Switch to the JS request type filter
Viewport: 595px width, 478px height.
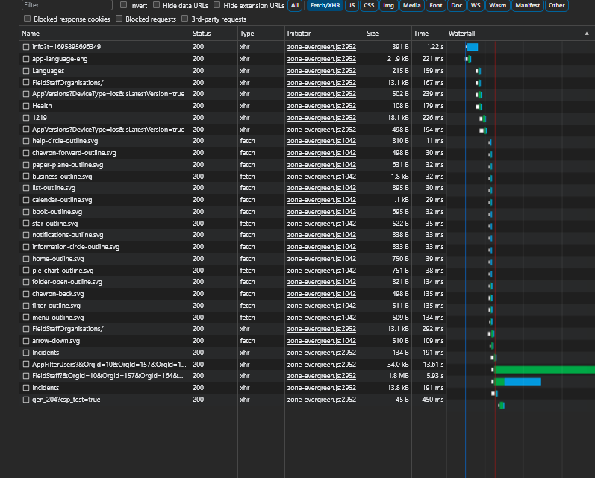click(351, 5)
